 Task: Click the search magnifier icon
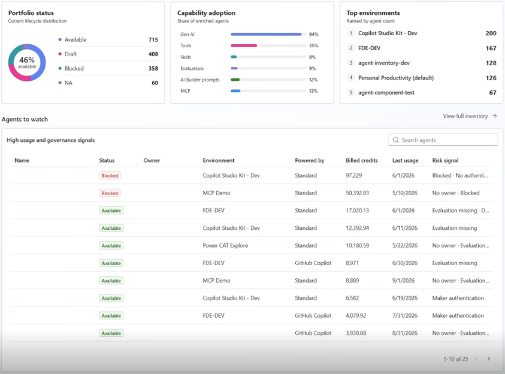coord(395,140)
